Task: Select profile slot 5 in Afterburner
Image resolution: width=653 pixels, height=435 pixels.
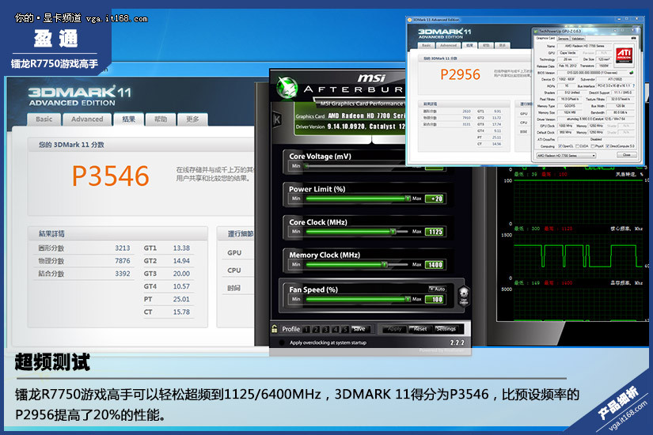Action: point(345,329)
